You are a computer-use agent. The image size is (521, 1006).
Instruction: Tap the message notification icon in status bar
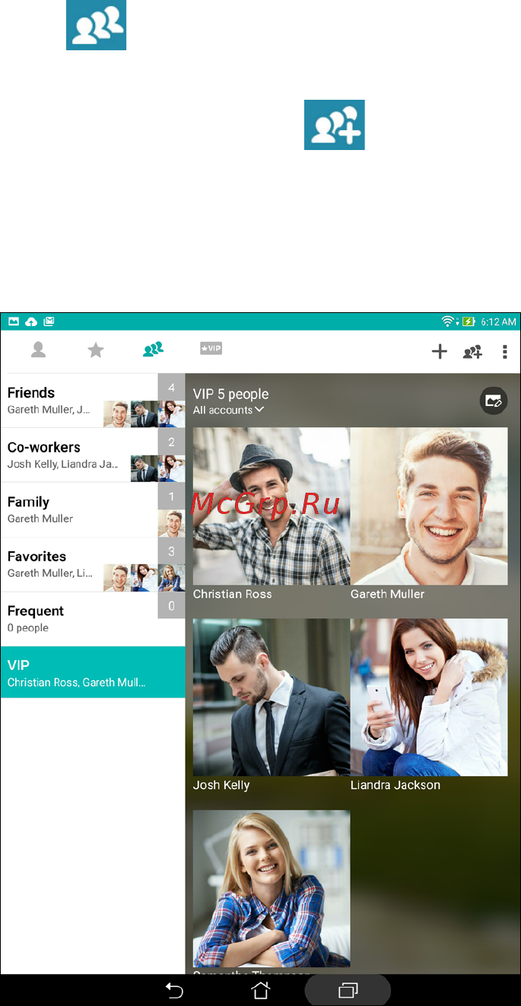tap(49, 321)
